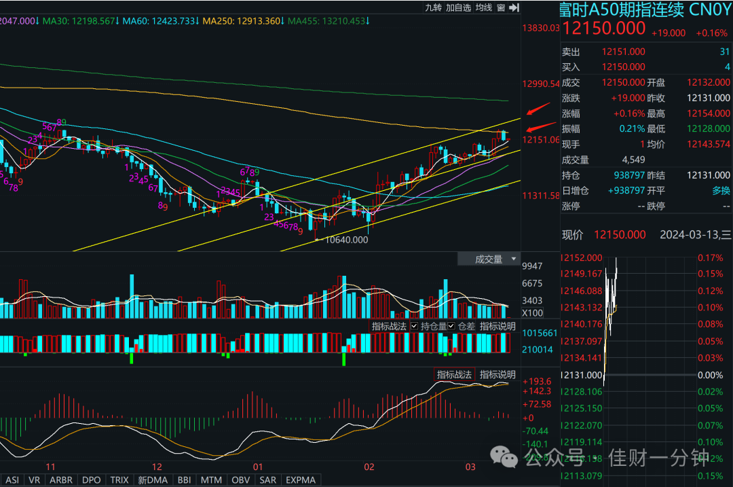Image resolution: width=733 pixels, height=487 pixels.
Task: Click the 日增仓 value +938797
Action: (626, 190)
